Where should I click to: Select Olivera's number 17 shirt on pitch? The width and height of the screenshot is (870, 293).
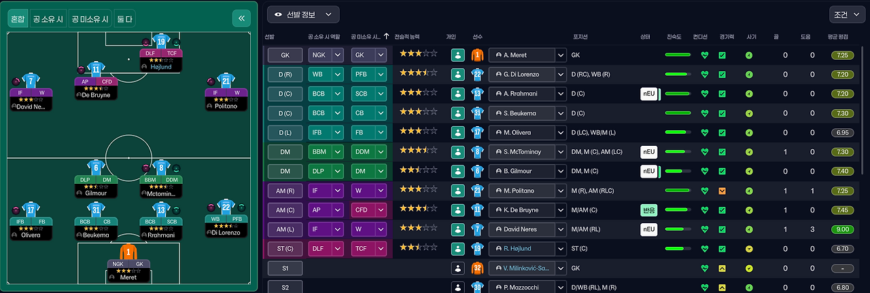pyautogui.click(x=31, y=210)
